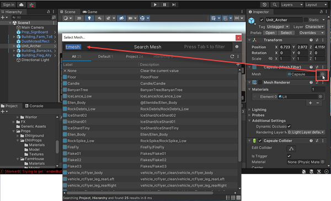
Task: Select the Project 24 filter tab
Action: pyautogui.click(x=135, y=57)
